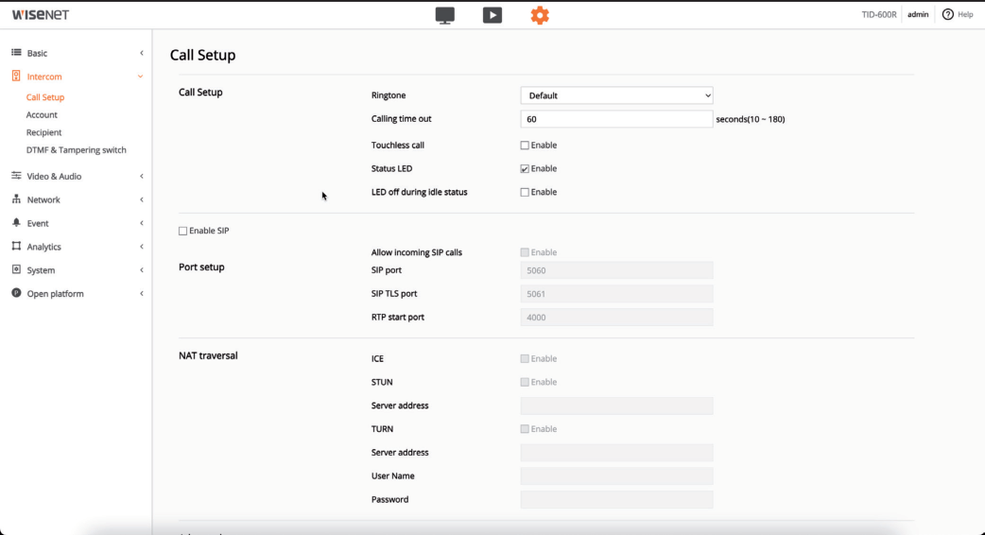This screenshot has height=535, width=985.
Task: Enable the Touchless call checkbox
Action: coord(525,145)
